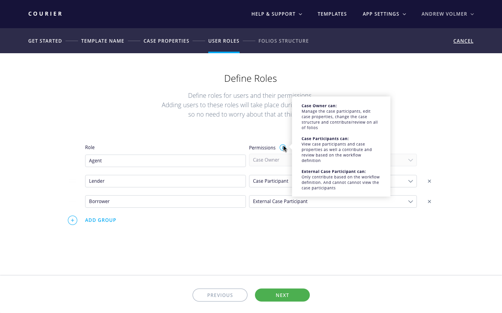Click the Permissions info icon

point(283,148)
